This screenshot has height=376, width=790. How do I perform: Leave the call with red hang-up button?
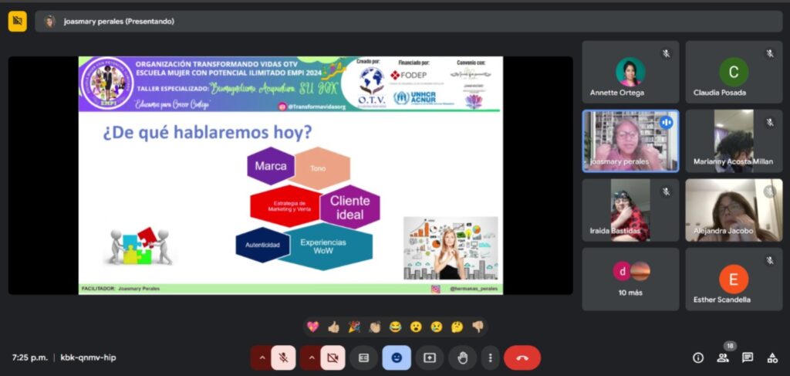[x=522, y=357]
